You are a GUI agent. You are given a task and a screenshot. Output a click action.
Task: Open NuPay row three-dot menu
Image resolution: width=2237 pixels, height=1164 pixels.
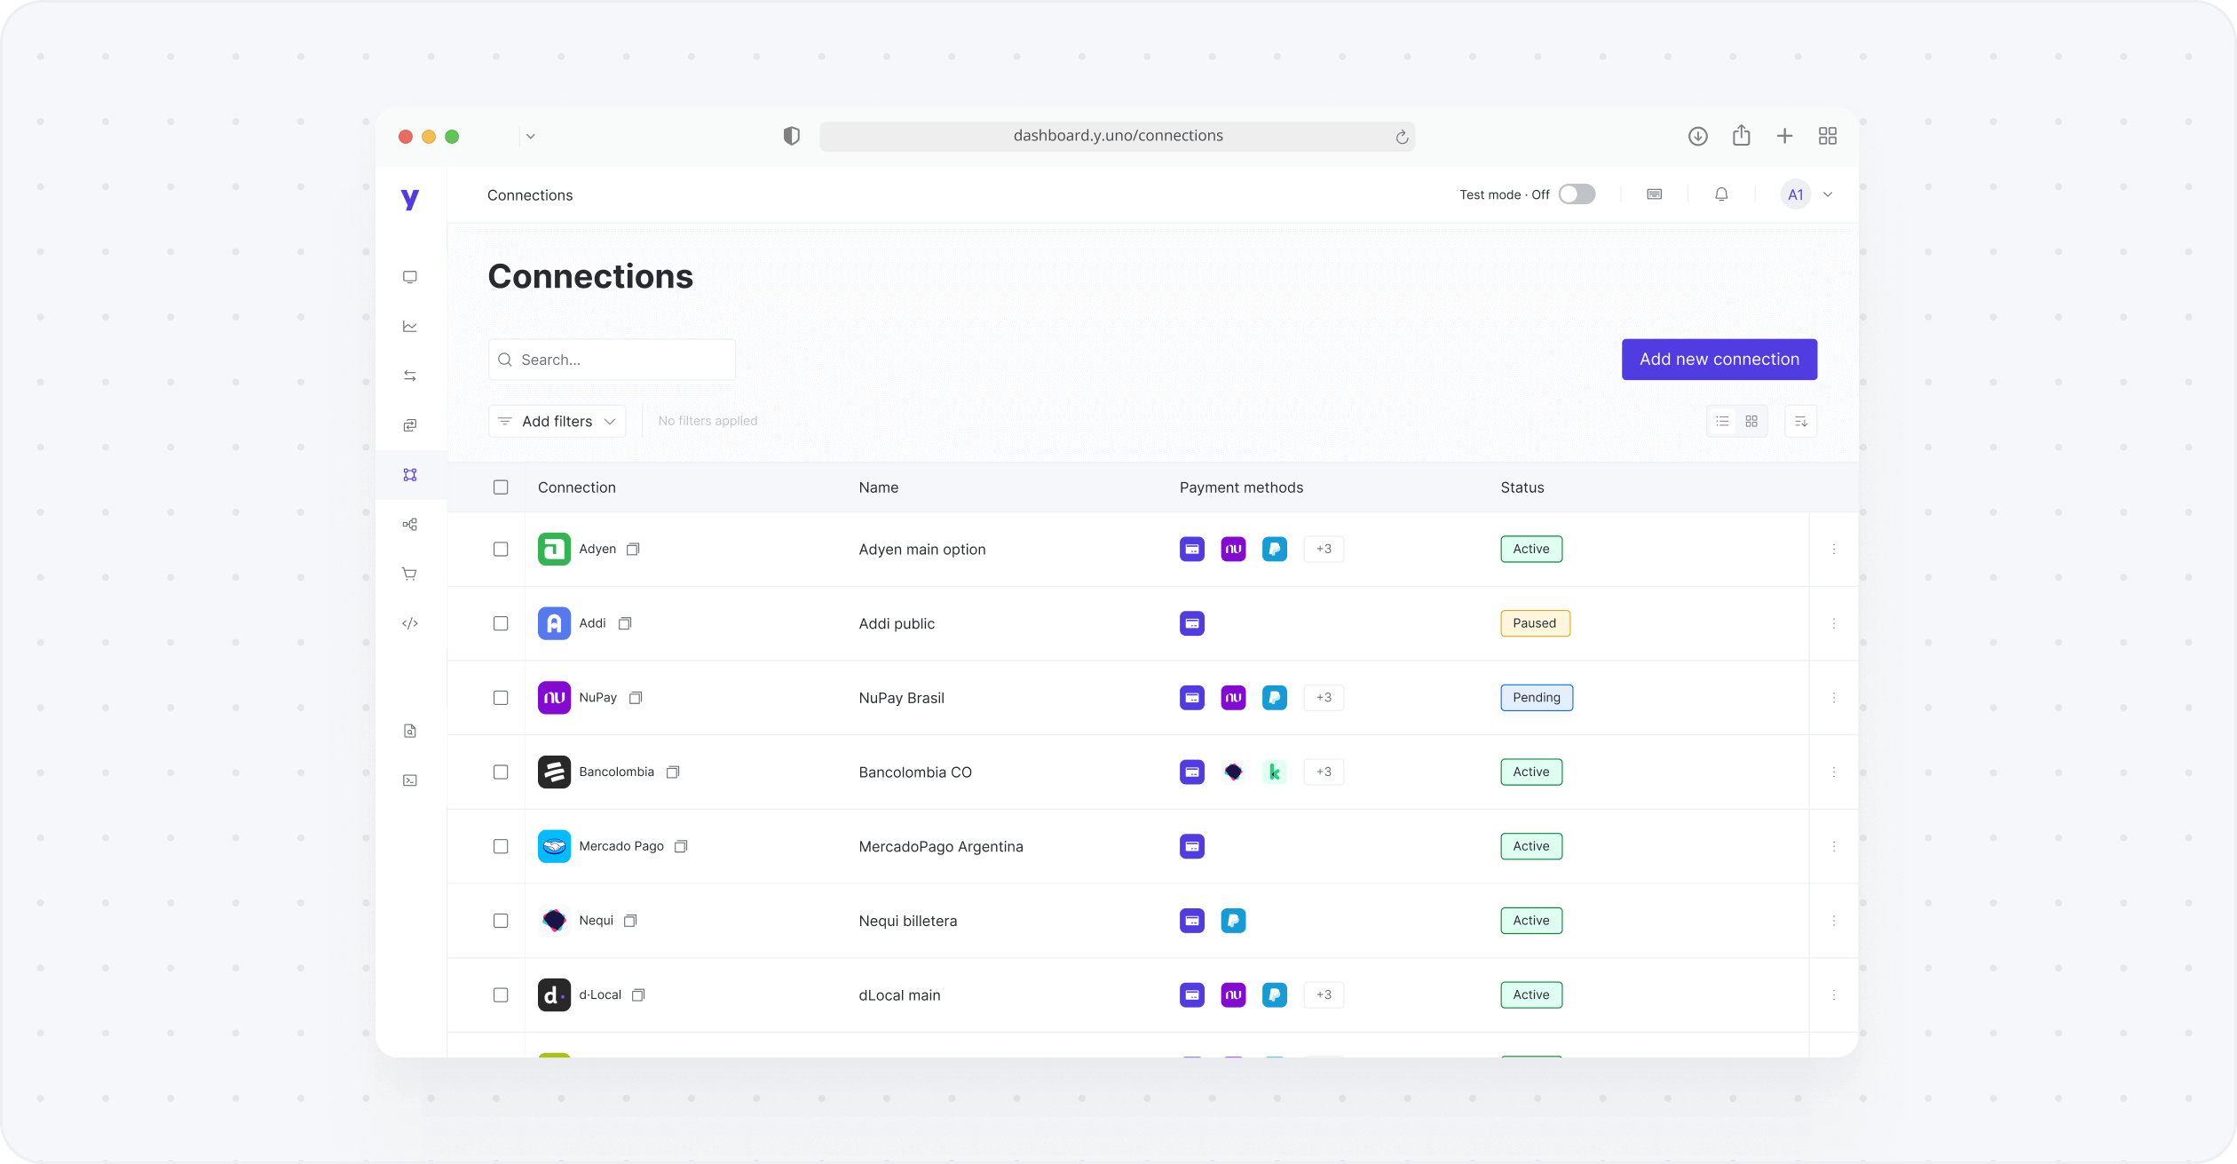coord(1833,698)
